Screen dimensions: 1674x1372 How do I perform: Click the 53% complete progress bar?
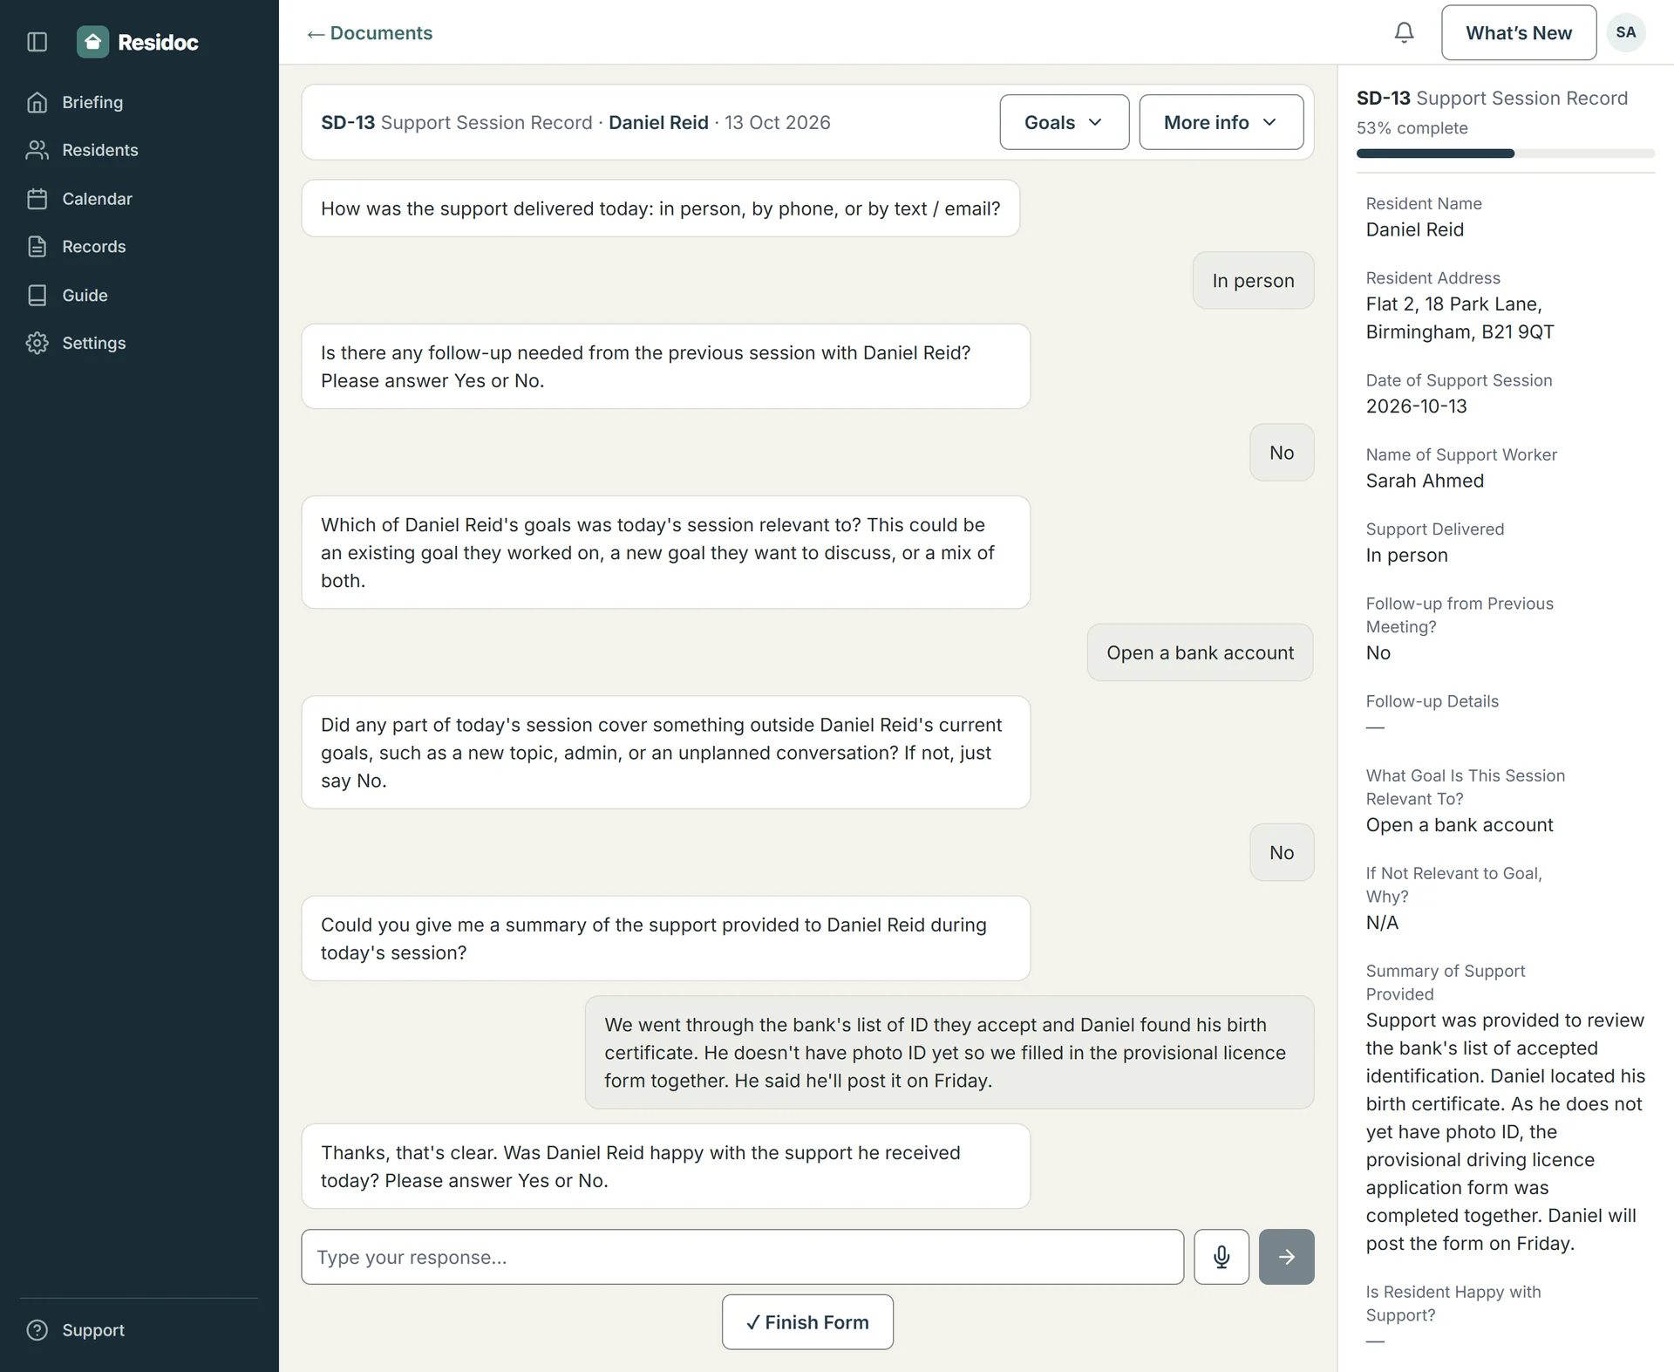tap(1506, 154)
